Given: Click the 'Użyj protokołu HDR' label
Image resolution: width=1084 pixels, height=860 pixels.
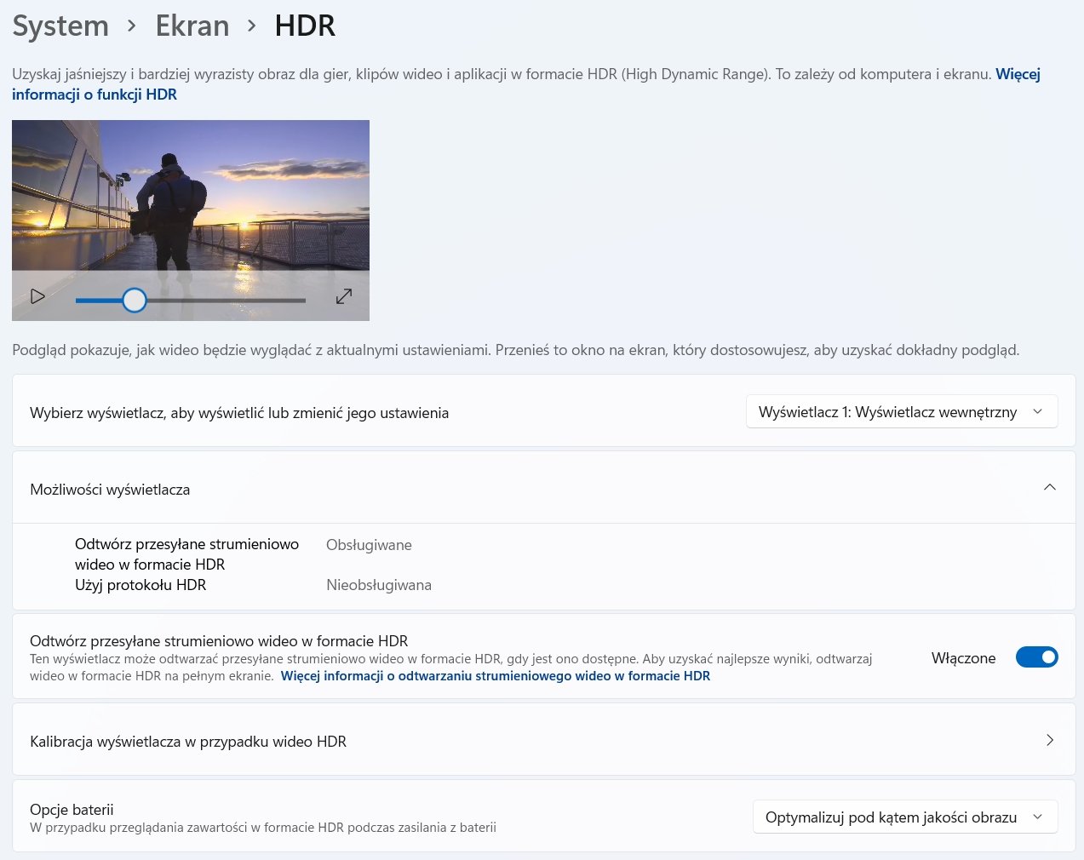Looking at the screenshot, I should (141, 585).
